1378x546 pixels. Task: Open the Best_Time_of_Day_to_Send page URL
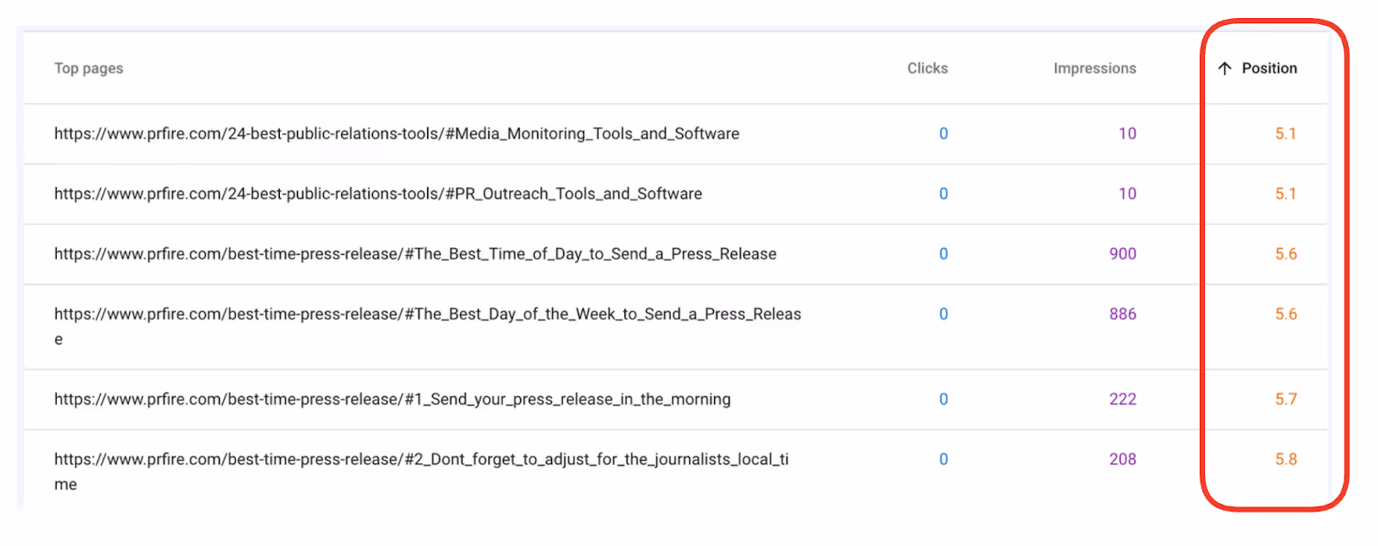(x=415, y=254)
